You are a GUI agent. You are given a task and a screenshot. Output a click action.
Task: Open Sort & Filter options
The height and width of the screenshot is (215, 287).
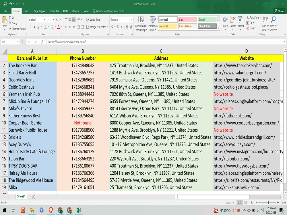[x=265, y=24]
